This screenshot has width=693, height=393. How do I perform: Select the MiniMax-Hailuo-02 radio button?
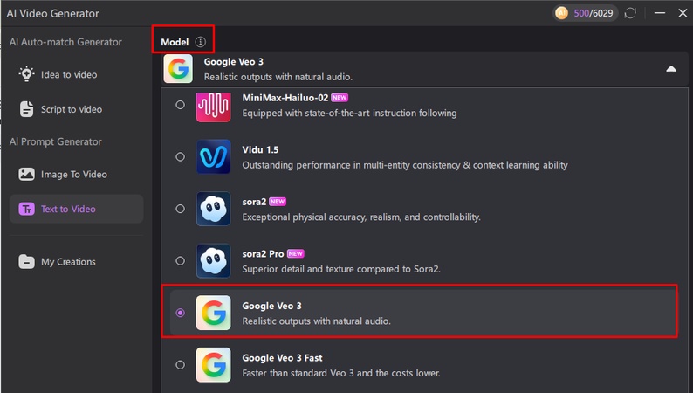(x=180, y=105)
